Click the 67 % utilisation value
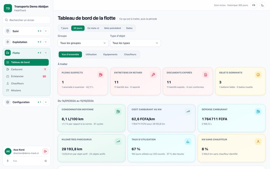Viewport: 270px width, 169px height. click(136, 149)
